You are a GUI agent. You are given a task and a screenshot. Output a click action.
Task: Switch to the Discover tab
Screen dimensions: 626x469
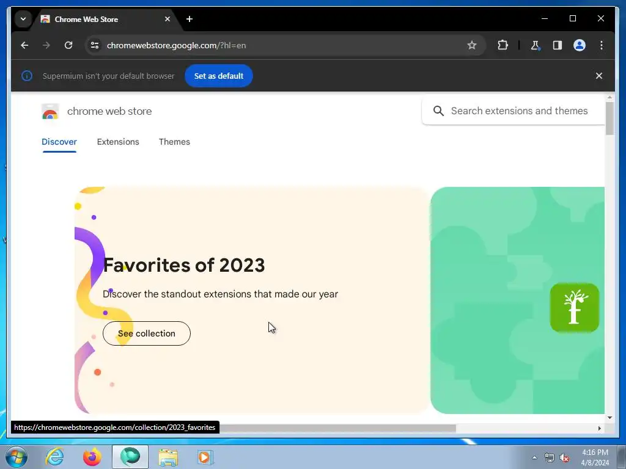pos(59,142)
